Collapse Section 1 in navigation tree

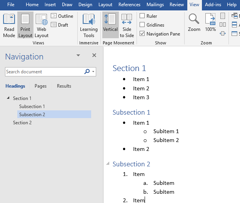click(8, 98)
